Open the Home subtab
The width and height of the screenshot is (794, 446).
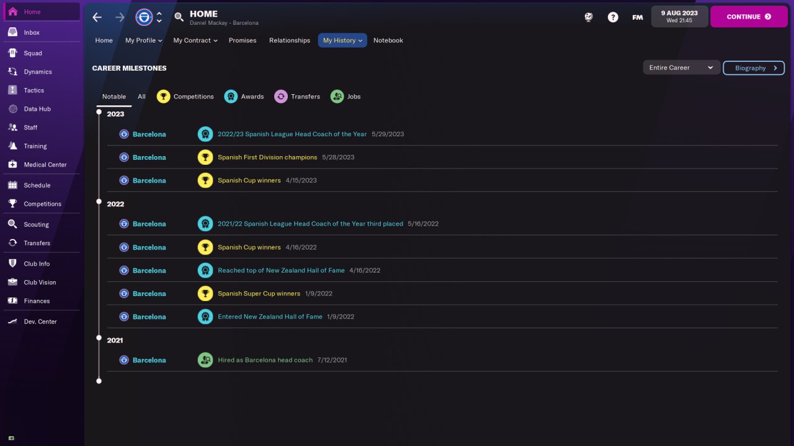pos(104,40)
